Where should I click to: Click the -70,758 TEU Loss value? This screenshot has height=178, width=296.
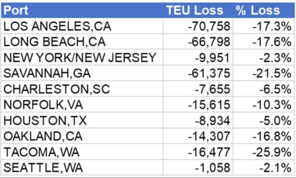[x=209, y=26]
